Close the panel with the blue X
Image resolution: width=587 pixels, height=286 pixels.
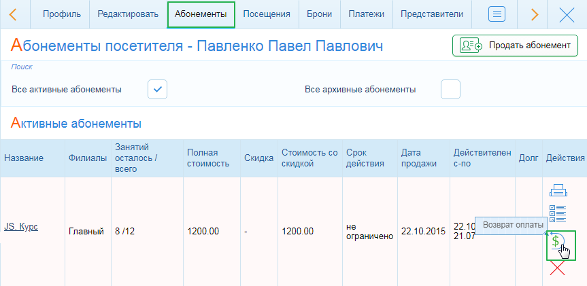point(566,14)
